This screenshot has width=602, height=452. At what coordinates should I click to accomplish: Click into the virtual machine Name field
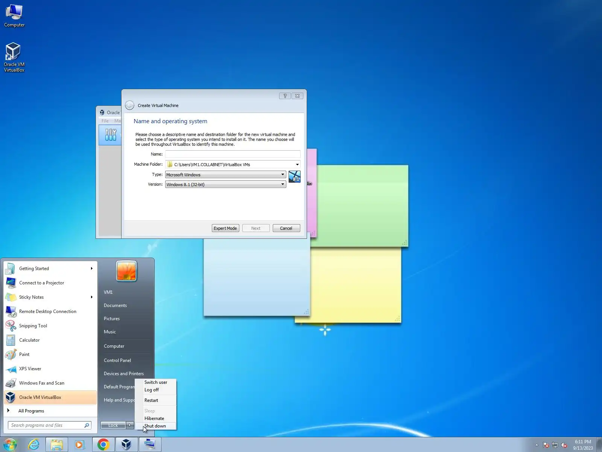[x=233, y=154]
